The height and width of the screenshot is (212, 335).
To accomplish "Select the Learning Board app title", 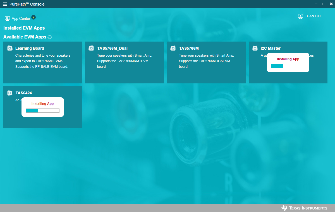I will tap(30, 48).
